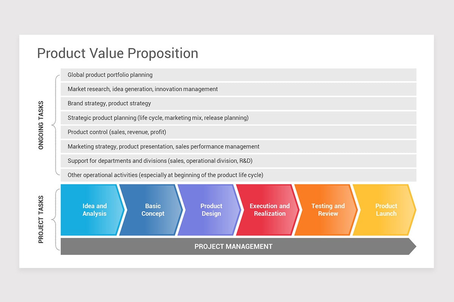The width and height of the screenshot is (454, 302).
Task: Click the Support for departments and divisions row
Action: [238, 161]
